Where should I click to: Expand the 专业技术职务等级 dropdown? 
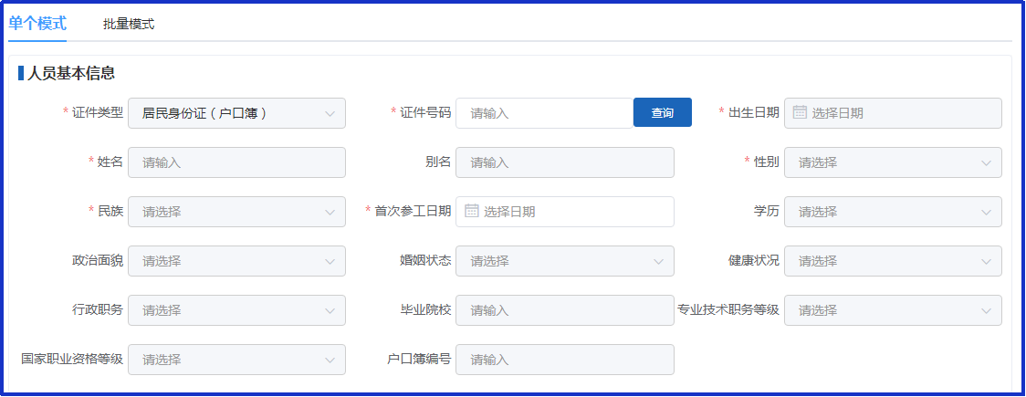click(893, 310)
